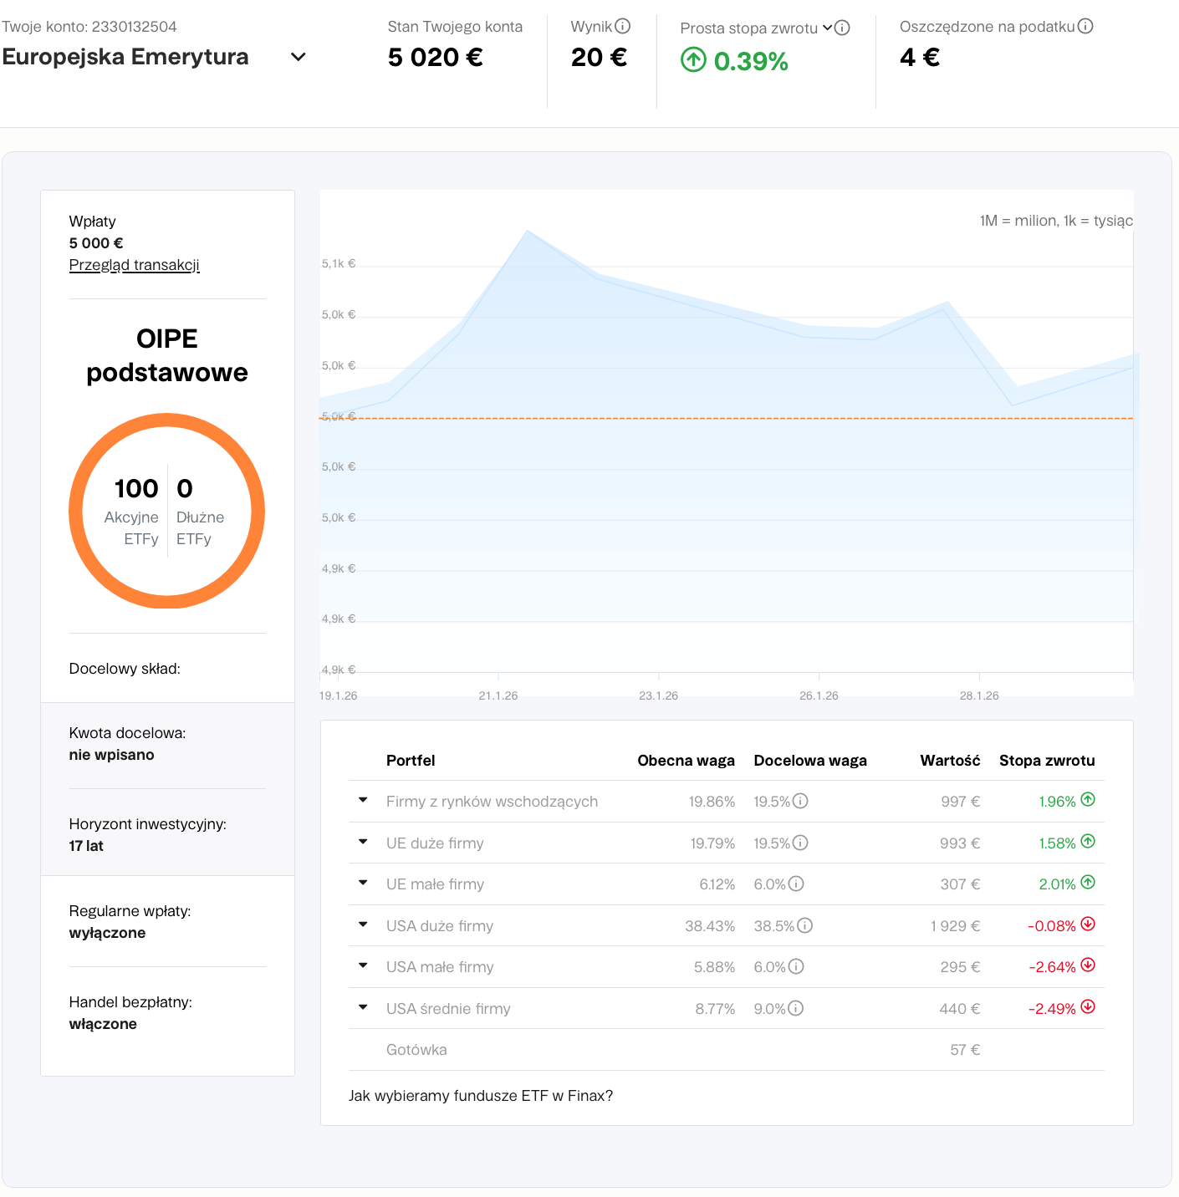Click the peak of the account value chart
This screenshot has height=1197, width=1179.
pyautogui.click(x=527, y=232)
